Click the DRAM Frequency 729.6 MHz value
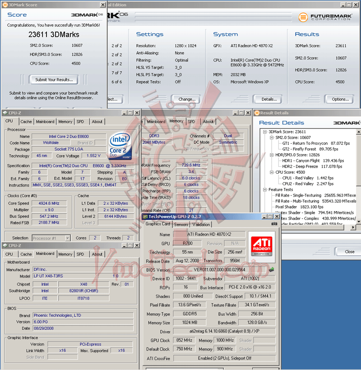 (191, 165)
